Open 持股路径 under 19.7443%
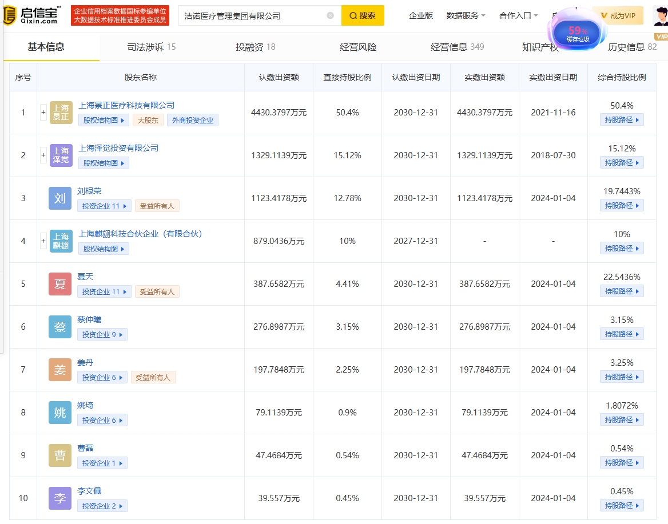Screen dimensions: 668x524 [x=622, y=206]
